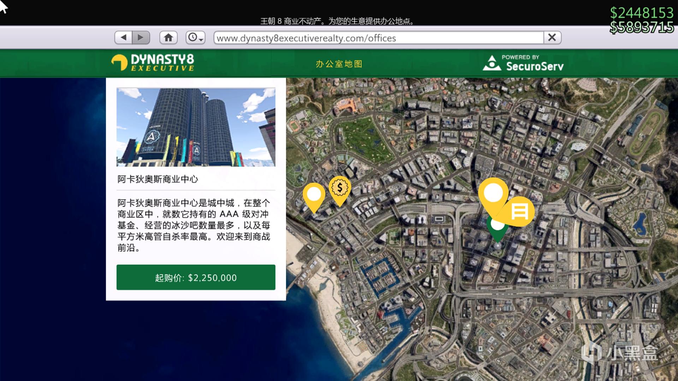This screenshot has height=381, width=678.
Task: Click the oval racetrack on the map
Action: (647, 133)
